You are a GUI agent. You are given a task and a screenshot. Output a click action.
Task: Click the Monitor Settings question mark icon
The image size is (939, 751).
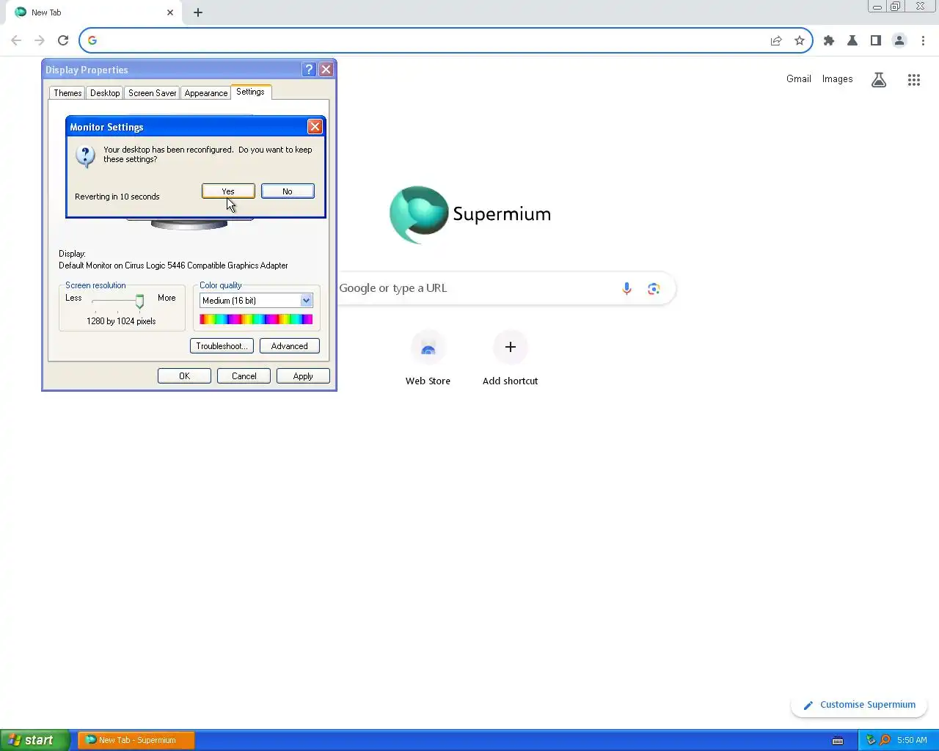coord(86,155)
